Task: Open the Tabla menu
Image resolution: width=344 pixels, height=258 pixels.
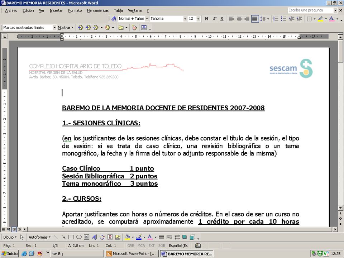Action: point(118,10)
